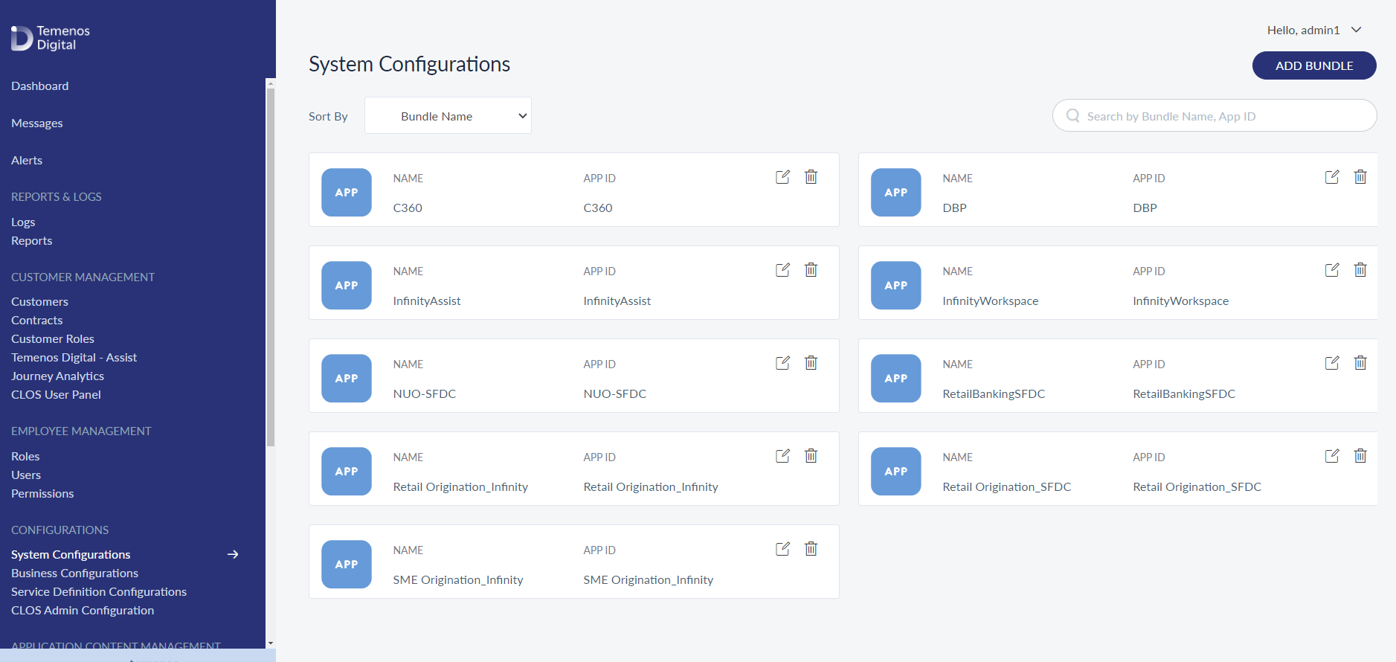Edit the RetailBankingSFDC bundle
Screen dimensions: 1396x662
click(x=1332, y=363)
